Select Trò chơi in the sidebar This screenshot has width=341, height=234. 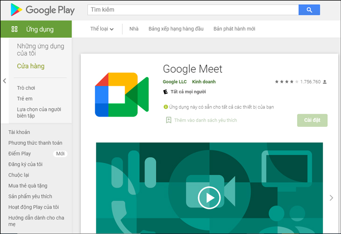tap(26, 88)
